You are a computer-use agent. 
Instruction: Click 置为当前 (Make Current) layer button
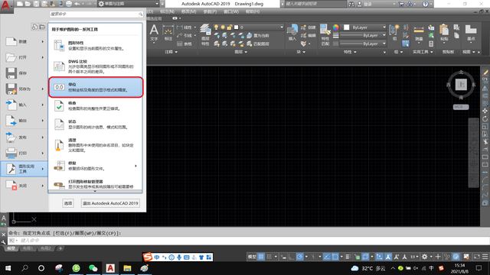pyautogui.click(x=258, y=36)
